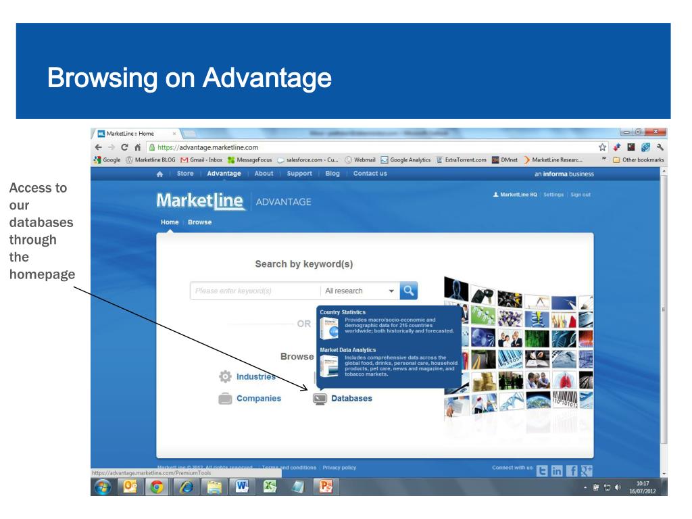Open the Advantage menu item
692x519 pixels.
click(224, 174)
